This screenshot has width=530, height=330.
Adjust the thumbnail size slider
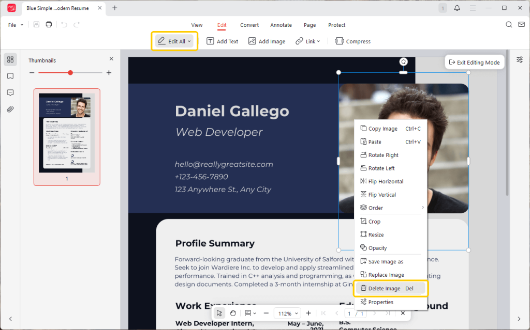(x=70, y=73)
